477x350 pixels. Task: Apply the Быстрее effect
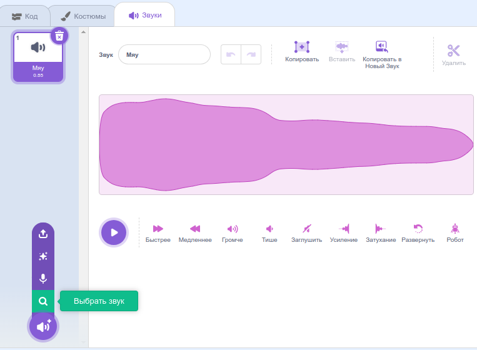(158, 233)
